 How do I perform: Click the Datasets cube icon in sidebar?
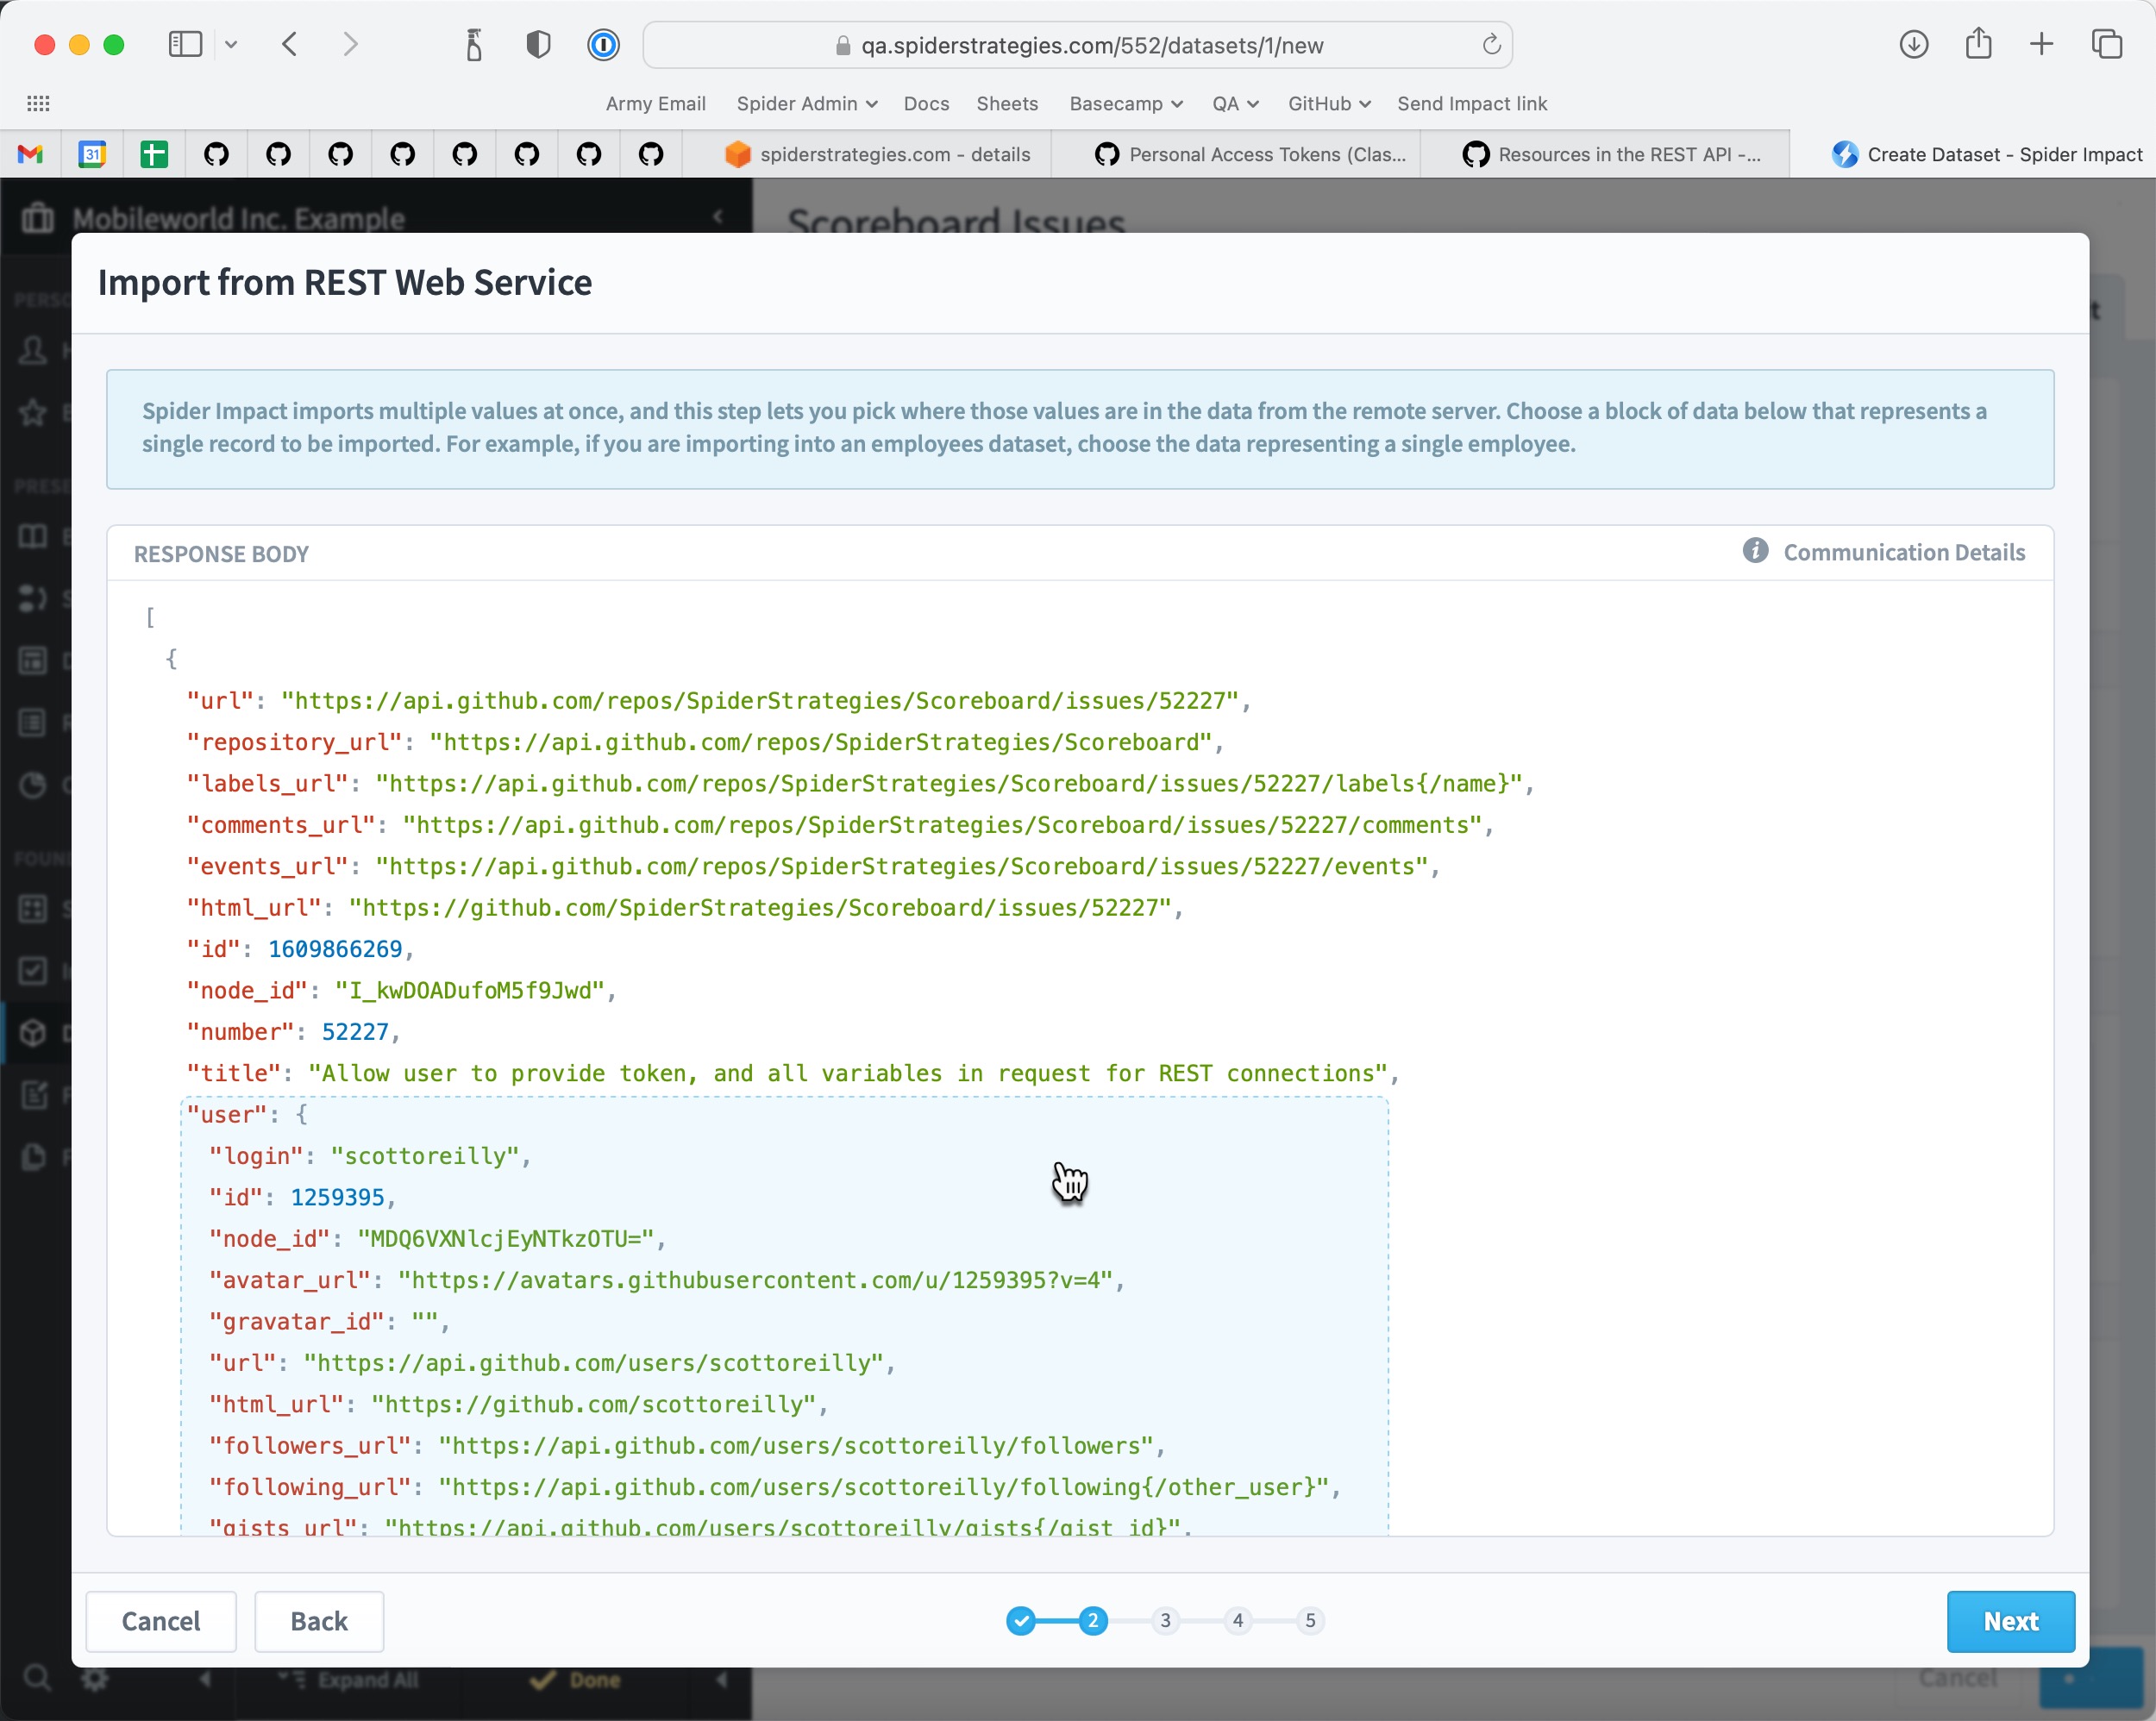tap(33, 1033)
